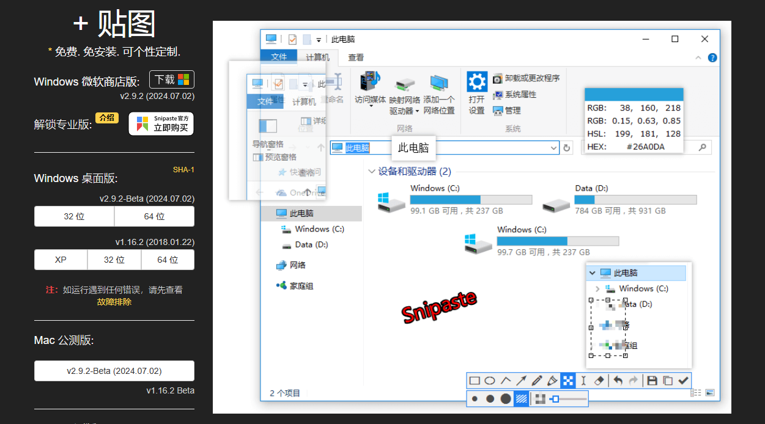Choose the text insertion tool
Viewport: 765px width, 424px height.
[583, 381]
